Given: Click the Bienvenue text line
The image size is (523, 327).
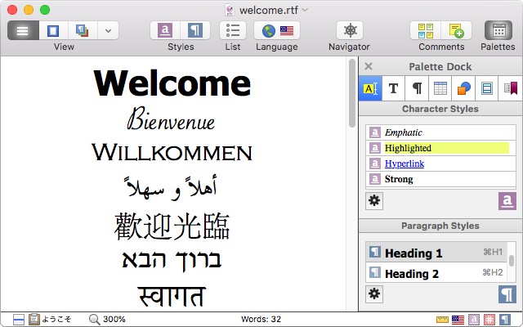Looking at the screenshot, I should pyautogui.click(x=171, y=119).
